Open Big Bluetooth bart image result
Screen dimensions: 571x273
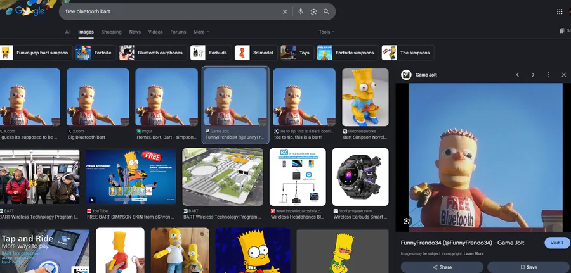(98, 97)
